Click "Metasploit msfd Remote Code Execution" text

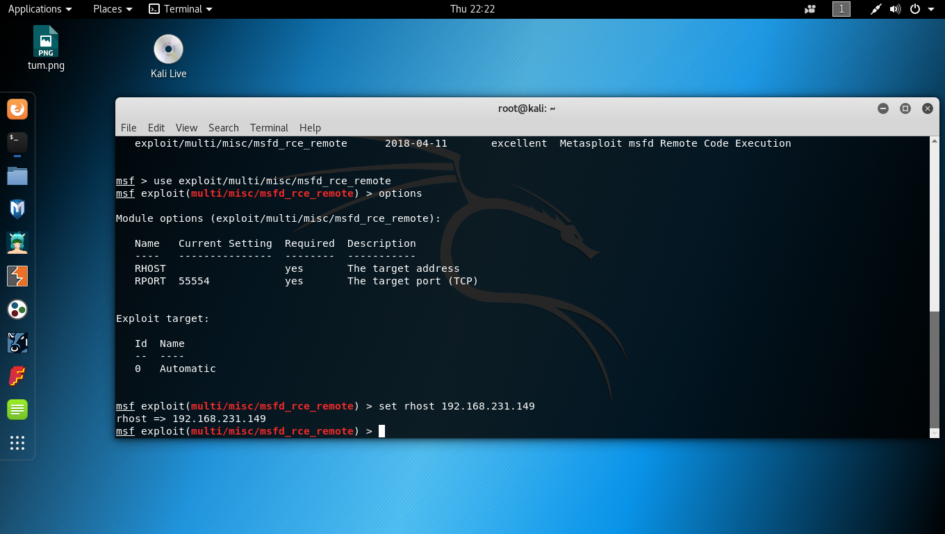tap(675, 143)
